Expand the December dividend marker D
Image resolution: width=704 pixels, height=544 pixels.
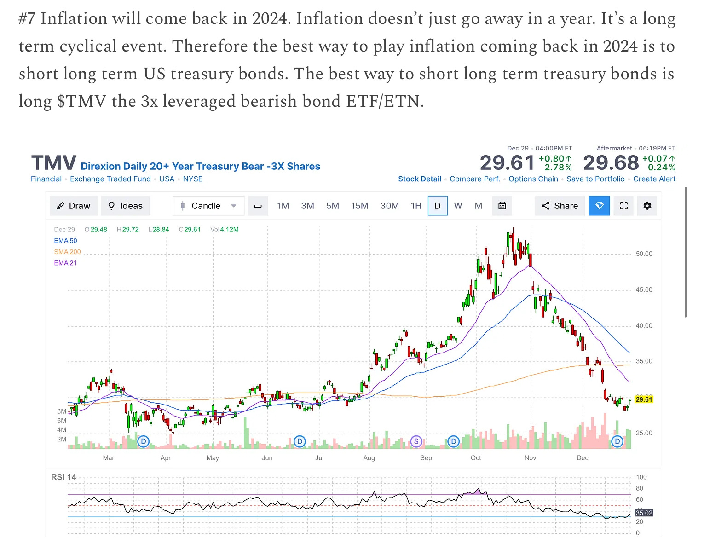[x=617, y=441]
